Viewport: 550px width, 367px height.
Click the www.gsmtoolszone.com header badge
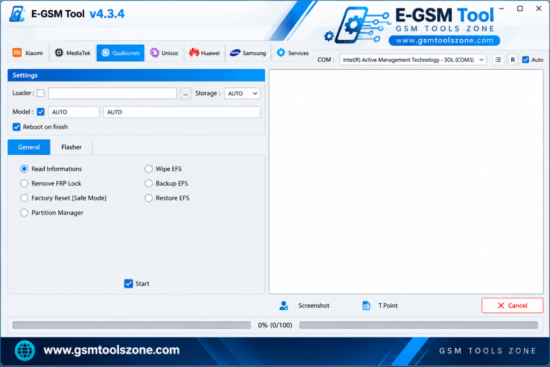(x=444, y=40)
